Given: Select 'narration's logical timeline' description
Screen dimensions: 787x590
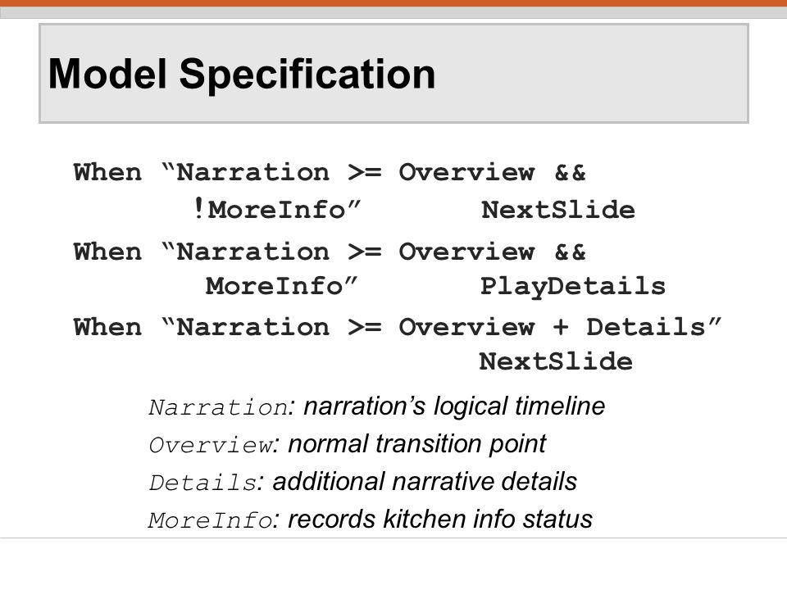Looking at the screenshot, I should 454,406.
